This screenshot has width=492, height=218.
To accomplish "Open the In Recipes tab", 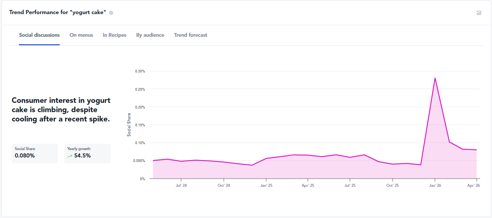I will (115, 35).
